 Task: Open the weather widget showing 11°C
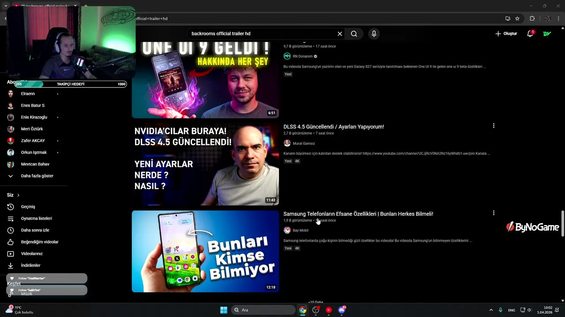(x=19, y=310)
